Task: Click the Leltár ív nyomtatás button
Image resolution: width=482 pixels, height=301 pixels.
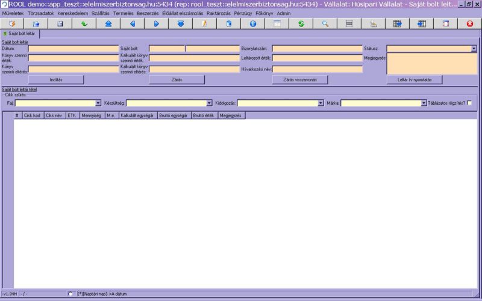Action: coord(415,79)
